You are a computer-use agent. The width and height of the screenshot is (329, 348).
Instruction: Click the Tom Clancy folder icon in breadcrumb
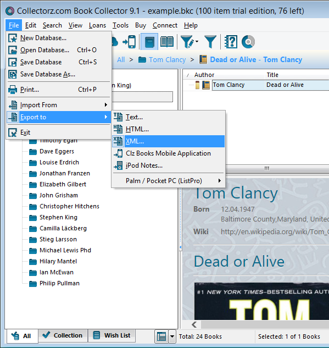[142, 60]
